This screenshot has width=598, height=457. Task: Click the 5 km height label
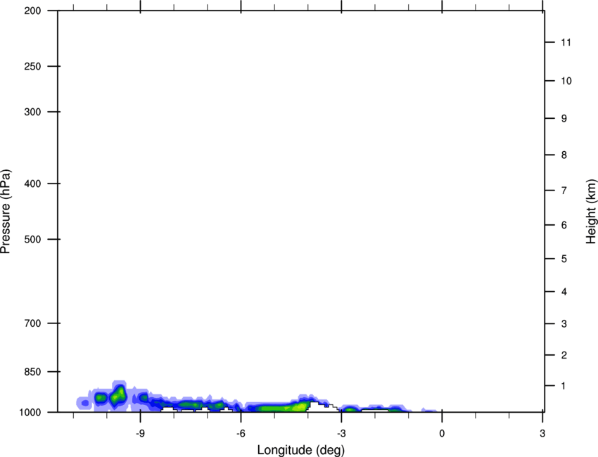pyautogui.click(x=564, y=259)
